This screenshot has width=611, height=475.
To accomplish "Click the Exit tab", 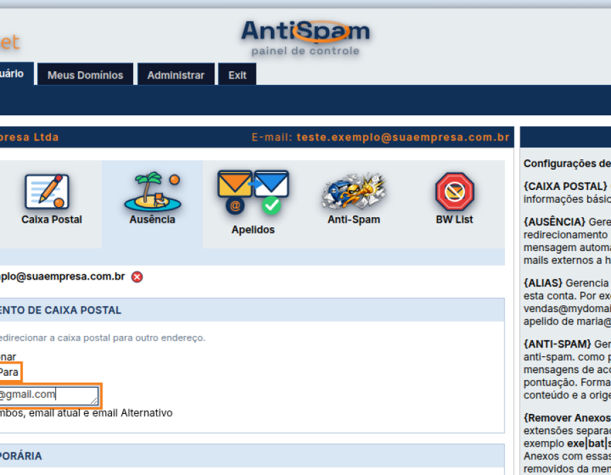I will tap(238, 75).
